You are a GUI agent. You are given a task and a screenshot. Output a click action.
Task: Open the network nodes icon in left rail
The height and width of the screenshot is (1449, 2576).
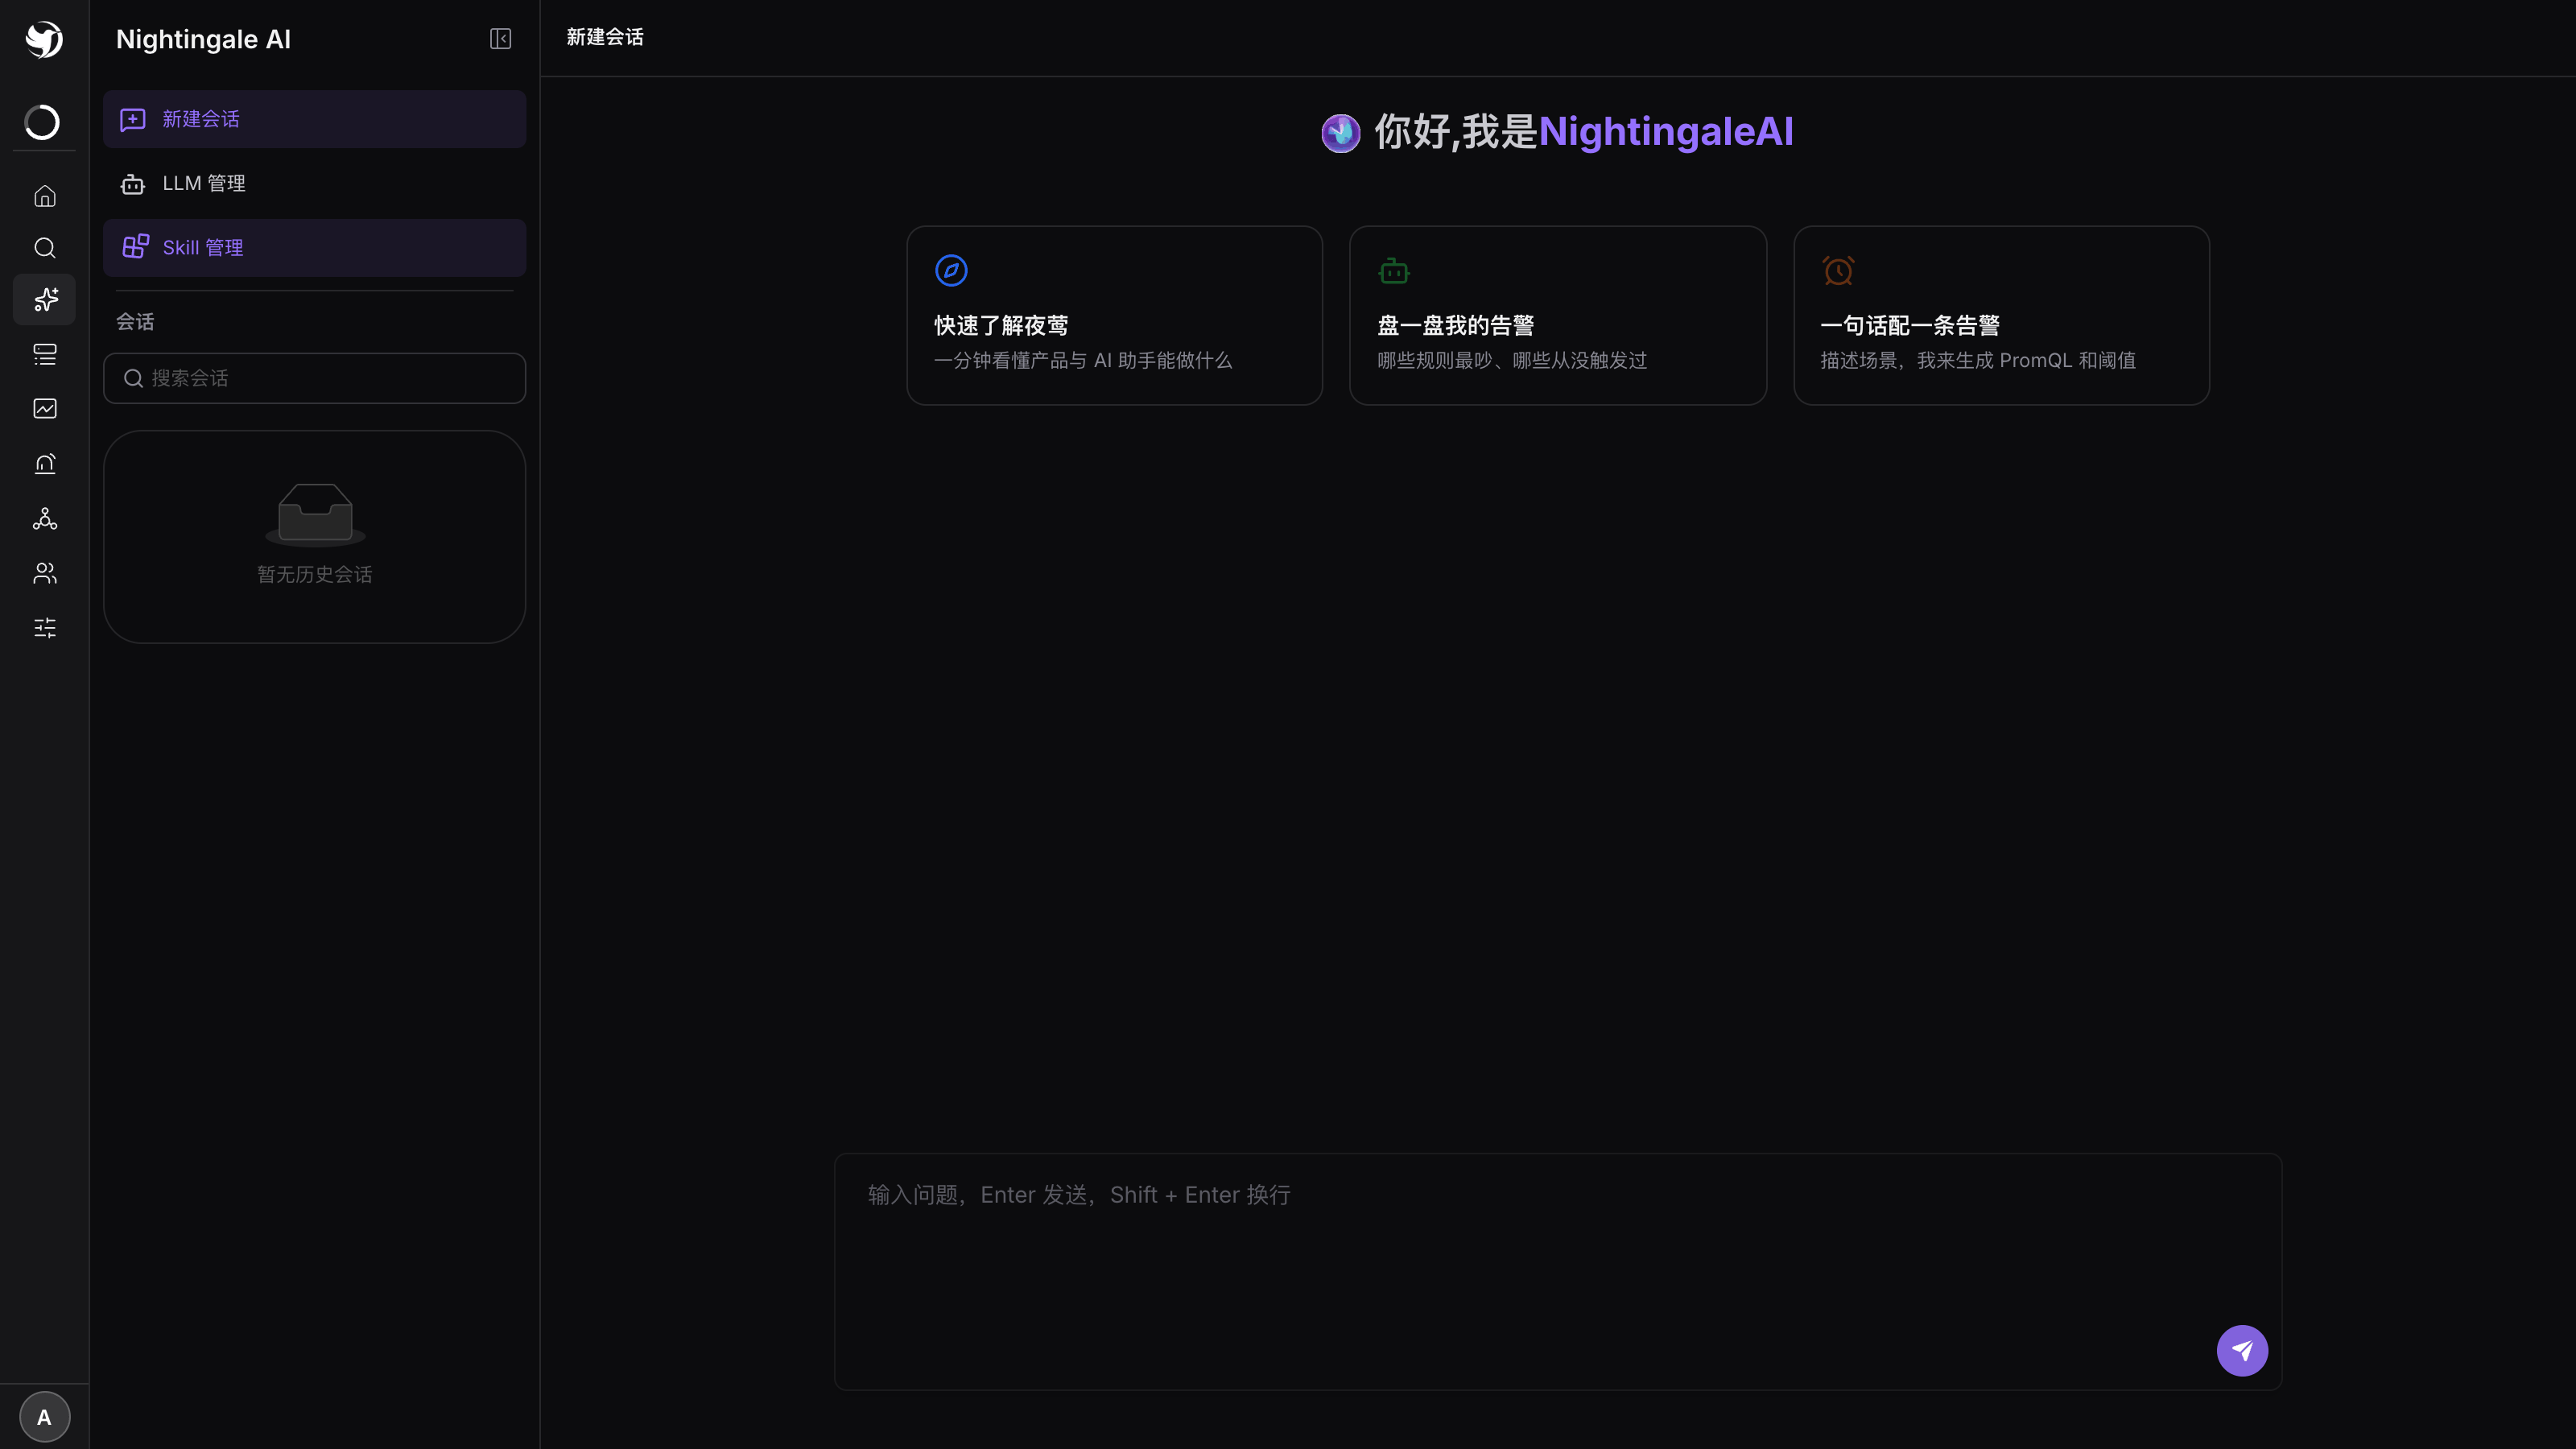(x=45, y=518)
